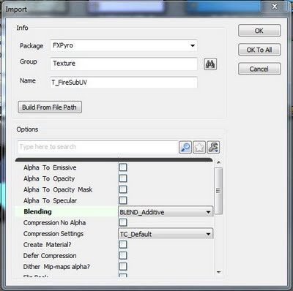This screenshot has width=293, height=291.
Task: Expand the Blending BLEND_Additive dropdown
Action: point(166,212)
